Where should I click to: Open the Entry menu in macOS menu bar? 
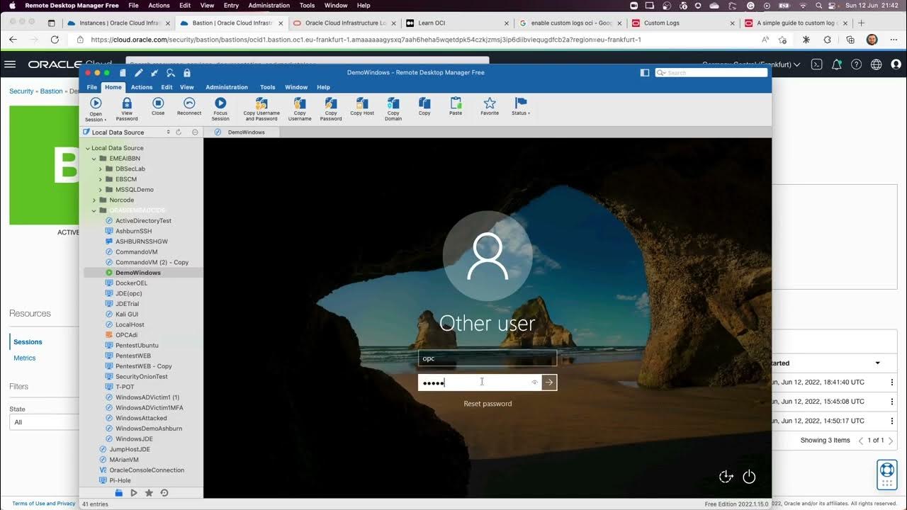(231, 5)
